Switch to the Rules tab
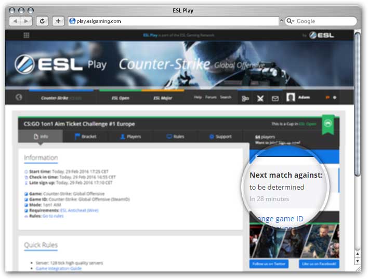 tap(175, 137)
